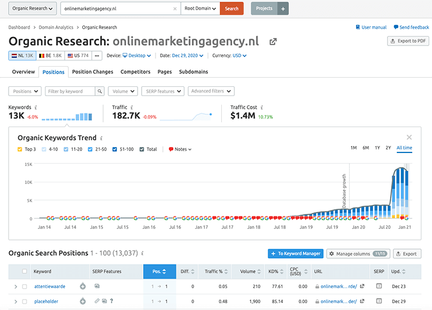Open the Advanced filters dropdown
The image size is (432, 310).
click(211, 91)
